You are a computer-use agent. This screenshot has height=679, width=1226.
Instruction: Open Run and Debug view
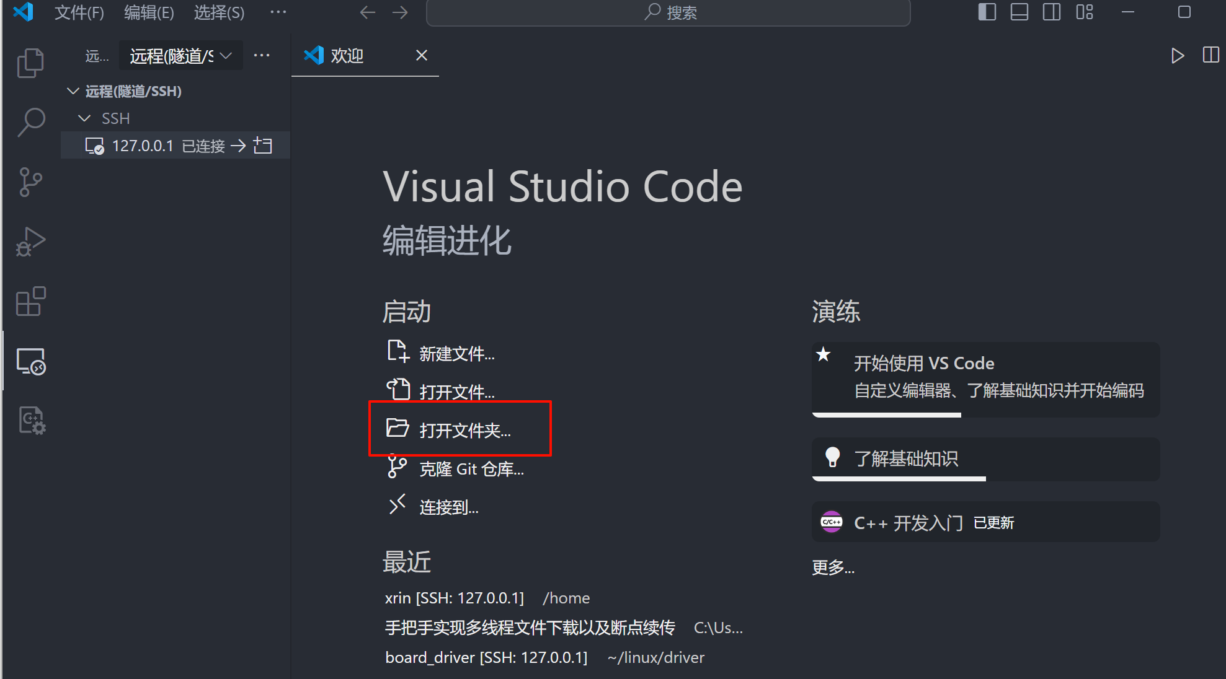coord(31,242)
